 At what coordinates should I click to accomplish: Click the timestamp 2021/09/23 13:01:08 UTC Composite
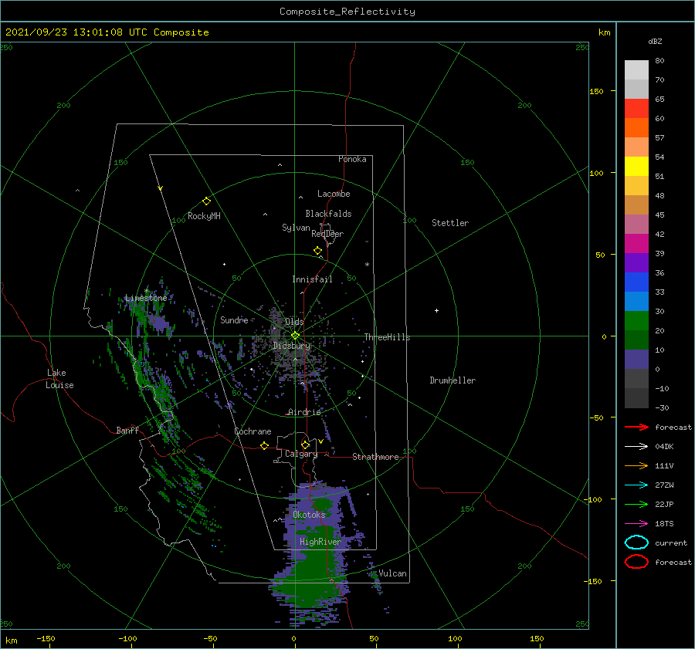(x=107, y=32)
